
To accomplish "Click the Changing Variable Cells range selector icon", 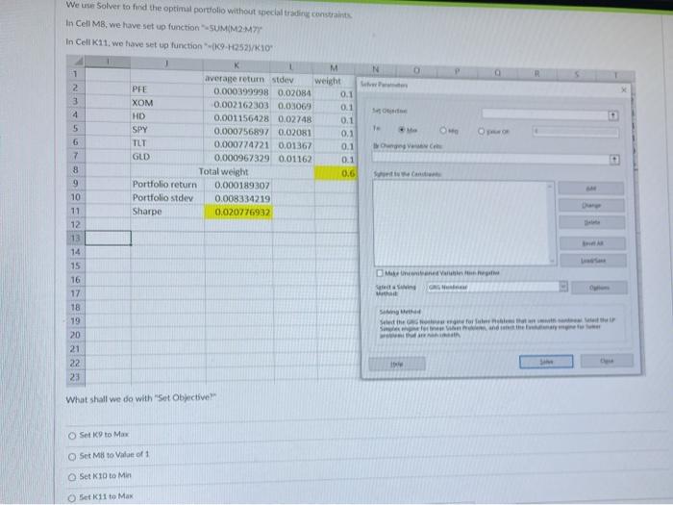I will pyautogui.click(x=614, y=160).
